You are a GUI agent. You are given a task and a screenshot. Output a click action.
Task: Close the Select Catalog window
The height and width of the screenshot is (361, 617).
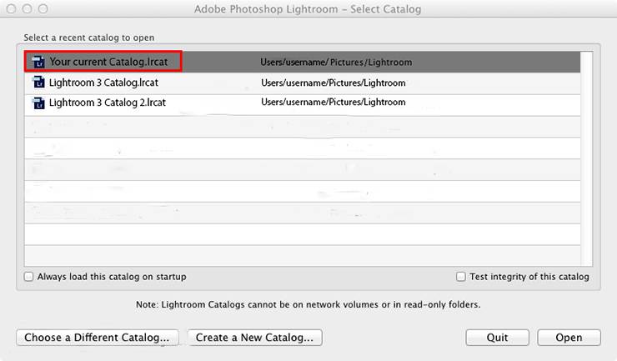pos(12,9)
